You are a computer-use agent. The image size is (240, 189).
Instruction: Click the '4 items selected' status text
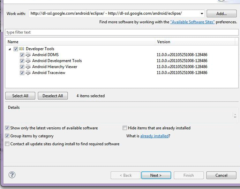point(91,96)
